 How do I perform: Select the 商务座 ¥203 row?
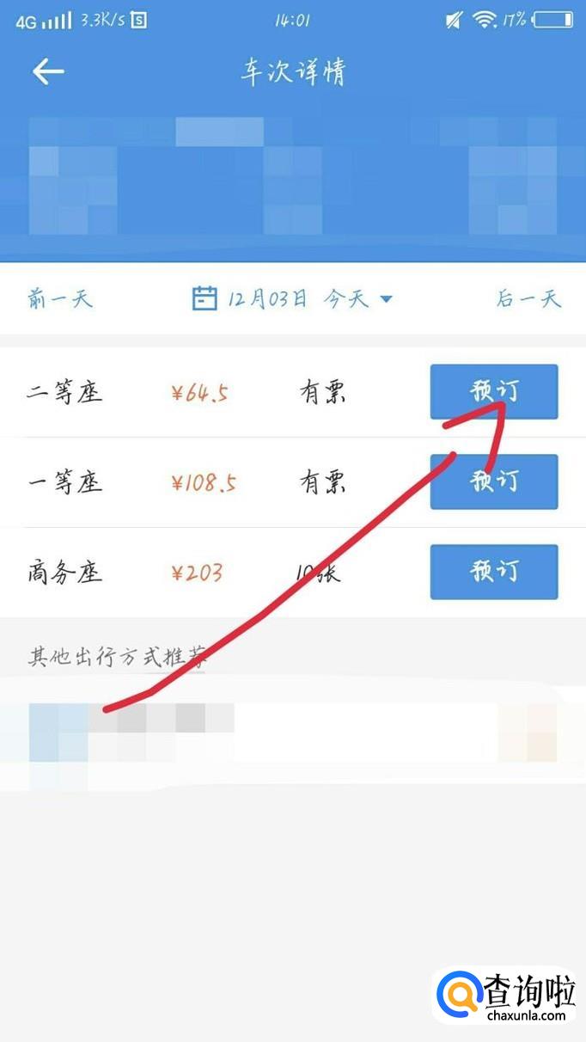pyautogui.click(x=293, y=572)
